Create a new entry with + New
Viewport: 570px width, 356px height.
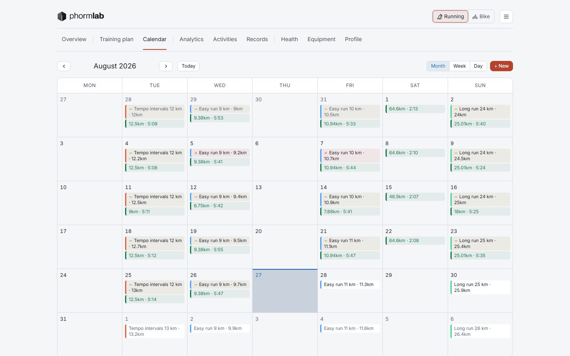pyautogui.click(x=502, y=66)
